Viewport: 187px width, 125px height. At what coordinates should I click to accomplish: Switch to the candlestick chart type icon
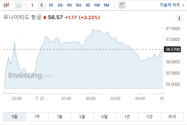[6, 5]
